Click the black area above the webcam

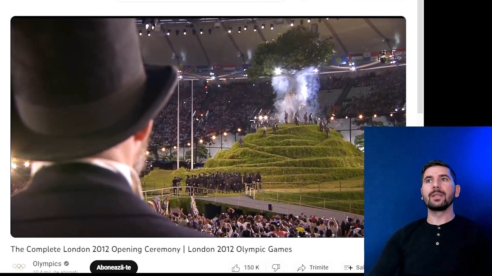click(x=458, y=63)
